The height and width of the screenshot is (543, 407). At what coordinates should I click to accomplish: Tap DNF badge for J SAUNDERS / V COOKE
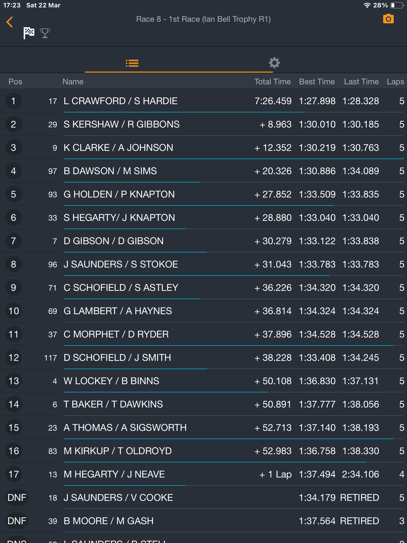point(17,497)
